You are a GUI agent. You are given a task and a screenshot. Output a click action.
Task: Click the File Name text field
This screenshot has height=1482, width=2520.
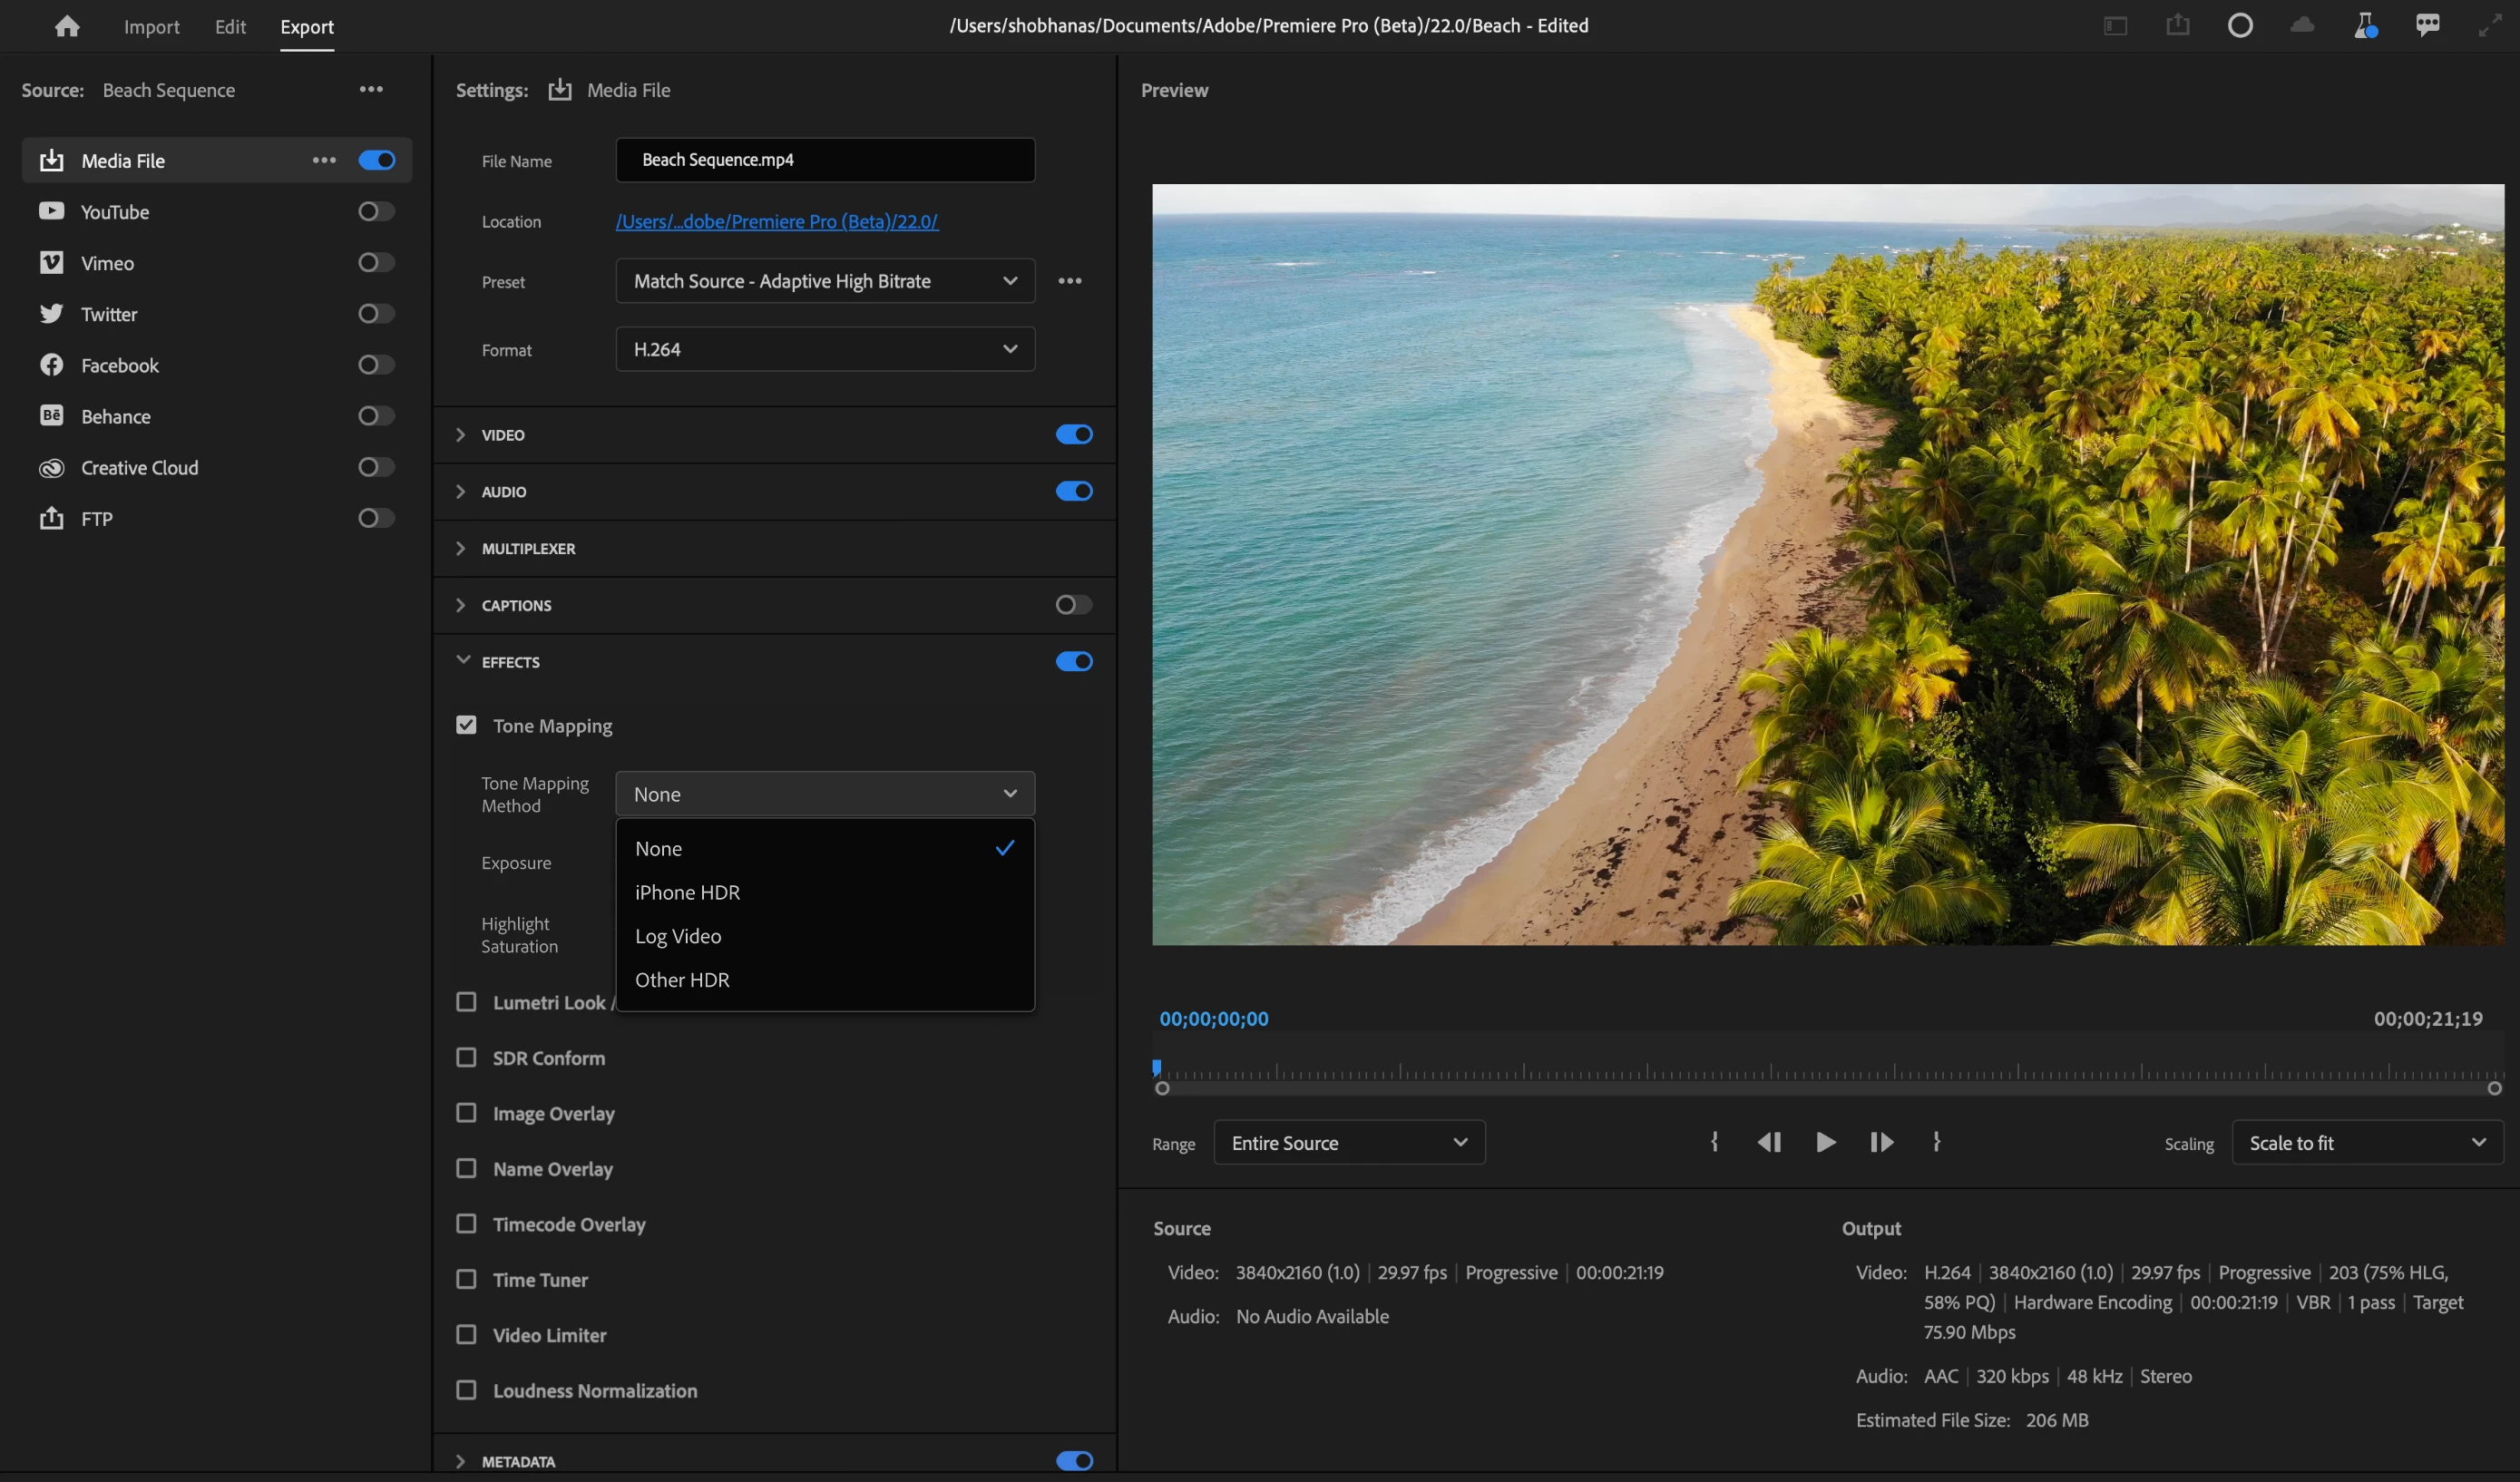[824, 160]
